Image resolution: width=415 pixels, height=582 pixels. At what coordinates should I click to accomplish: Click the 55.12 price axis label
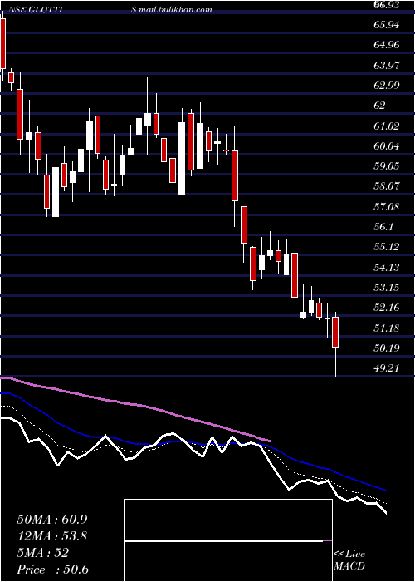(x=387, y=247)
